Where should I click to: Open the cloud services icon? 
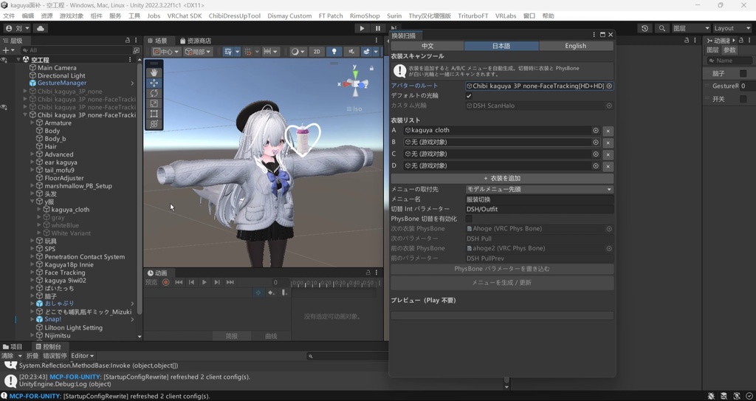(x=41, y=29)
